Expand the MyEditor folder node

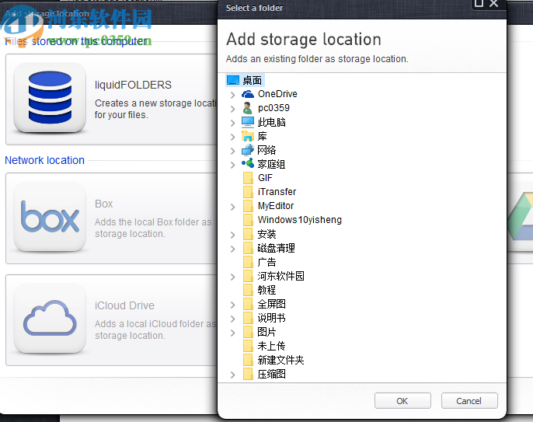point(233,207)
